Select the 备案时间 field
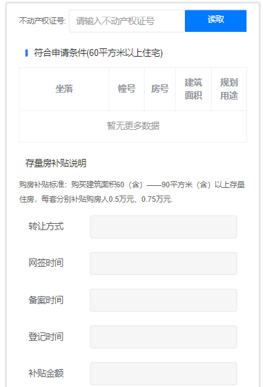The image size is (263, 387). pyautogui.click(x=164, y=300)
